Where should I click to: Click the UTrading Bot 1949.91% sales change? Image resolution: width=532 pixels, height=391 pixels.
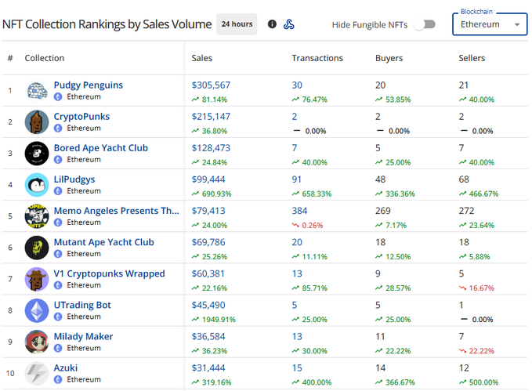tap(214, 320)
